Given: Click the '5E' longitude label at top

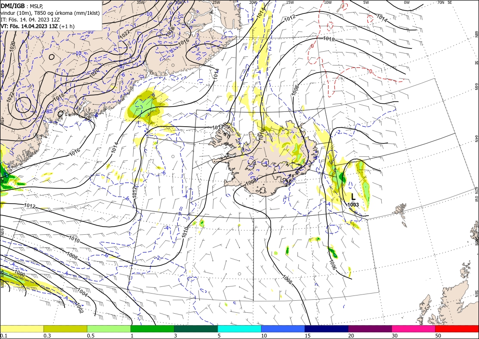Looking at the screenshot, I should tap(450, 2).
